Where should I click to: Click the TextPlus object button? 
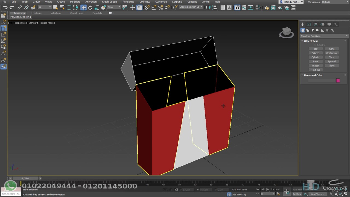coord(315,70)
